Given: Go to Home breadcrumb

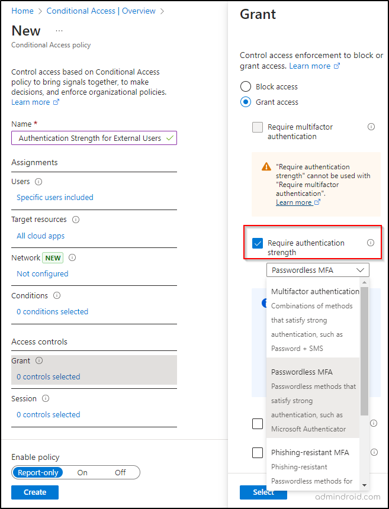Looking at the screenshot, I should (22, 11).
